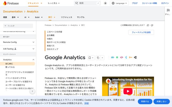Click the thumbs up helpful icon
The width and height of the screenshot is (172, 107).
tap(148, 25)
